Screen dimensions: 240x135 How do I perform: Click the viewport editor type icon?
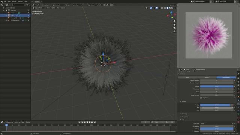click(33, 5)
